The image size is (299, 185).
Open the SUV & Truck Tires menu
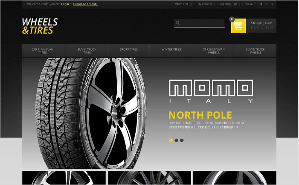click(x=87, y=51)
